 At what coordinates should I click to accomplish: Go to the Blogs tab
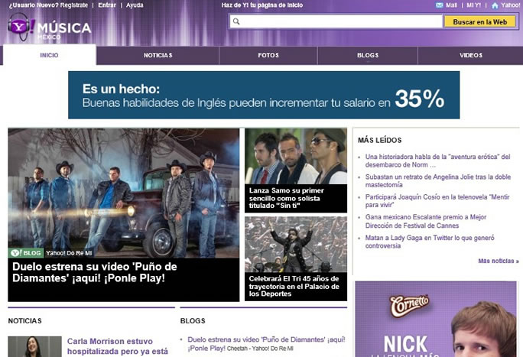coord(368,55)
